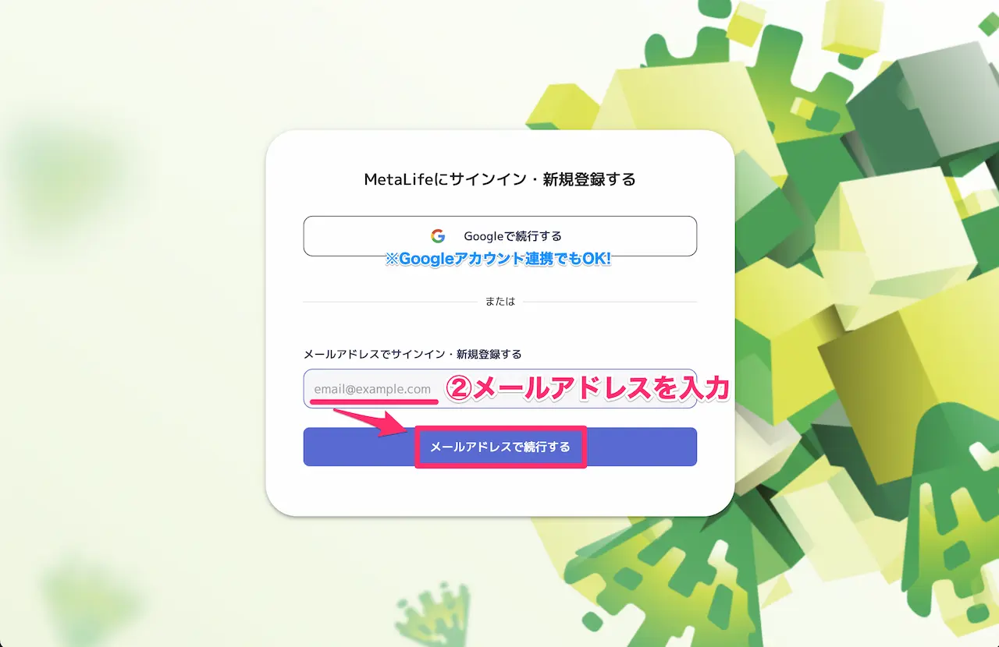Submit with メールアドレスで続行する button
Screen dimensions: 999x647
pos(499,447)
